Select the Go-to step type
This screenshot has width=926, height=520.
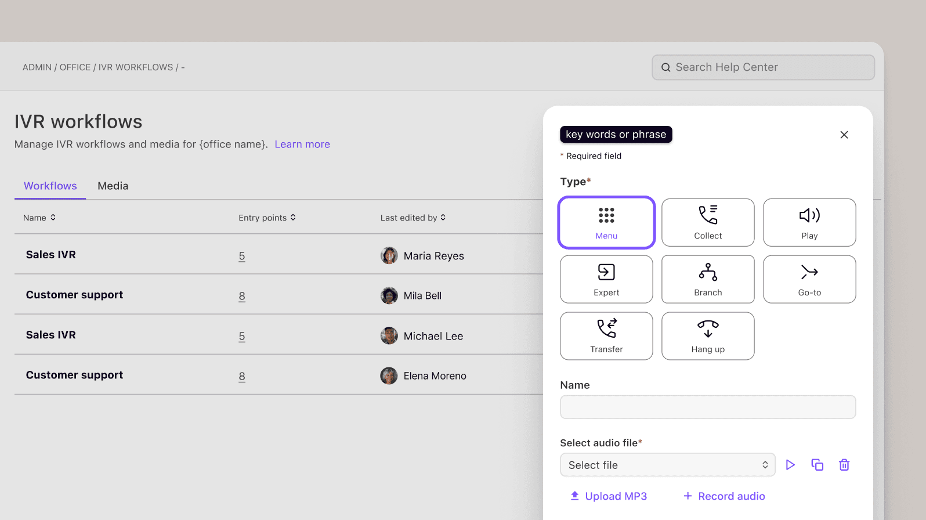(x=809, y=279)
